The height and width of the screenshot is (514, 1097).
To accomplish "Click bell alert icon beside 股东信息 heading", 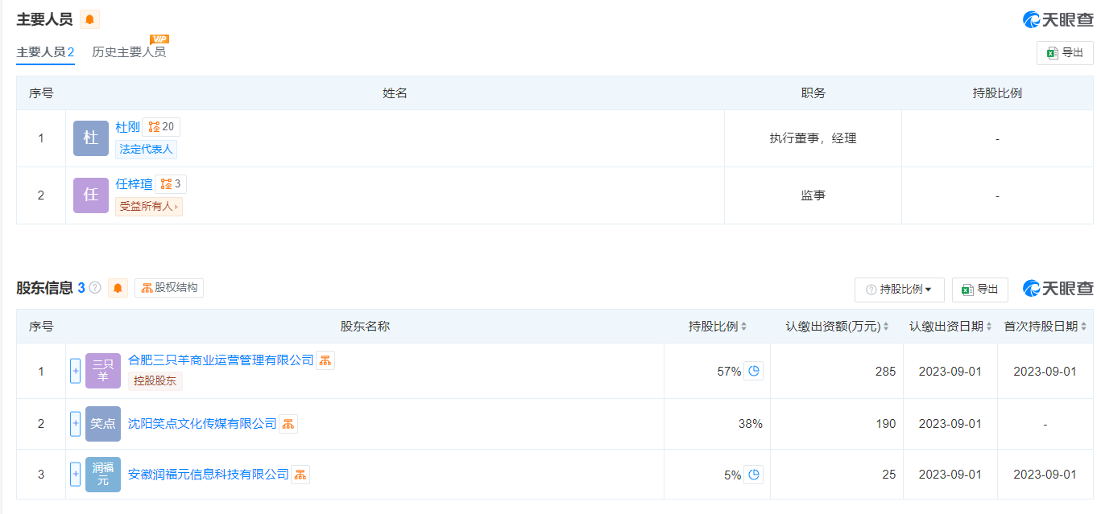I will pyautogui.click(x=118, y=288).
